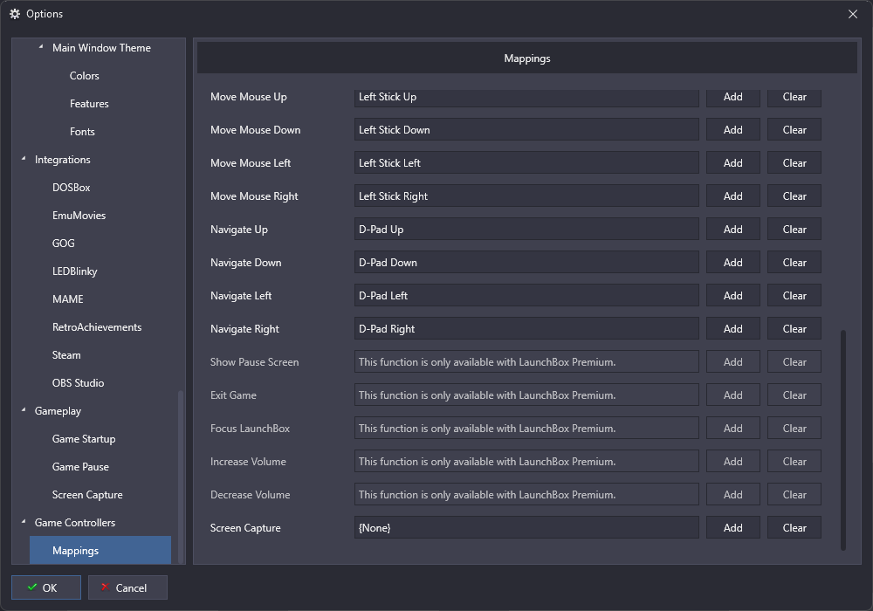This screenshot has width=873, height=611.
Task: Click the Screen Capture {None} field
Action: coord(526,527)
